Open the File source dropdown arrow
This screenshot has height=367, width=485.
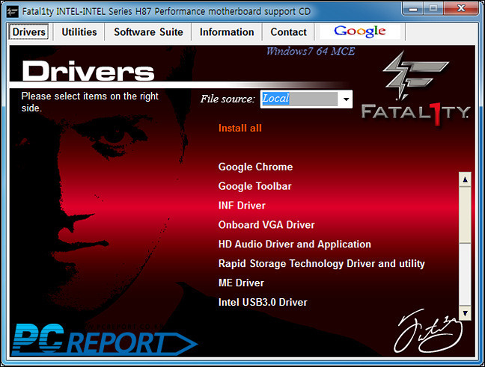pyautogui.click(x=346, y=99)
